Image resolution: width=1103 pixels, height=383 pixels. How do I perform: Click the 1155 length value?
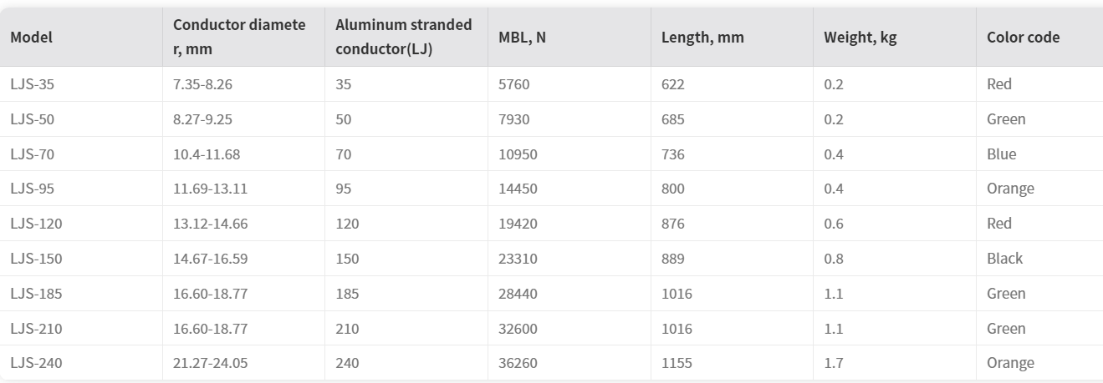[x=677, y=363]
